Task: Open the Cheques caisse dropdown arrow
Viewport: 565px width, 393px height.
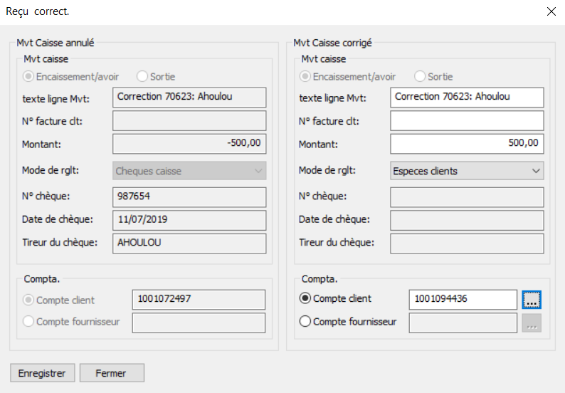Action: click(258, 171)
